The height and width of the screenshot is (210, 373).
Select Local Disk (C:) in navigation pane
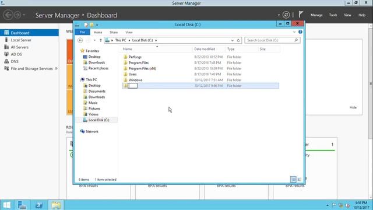98,120
